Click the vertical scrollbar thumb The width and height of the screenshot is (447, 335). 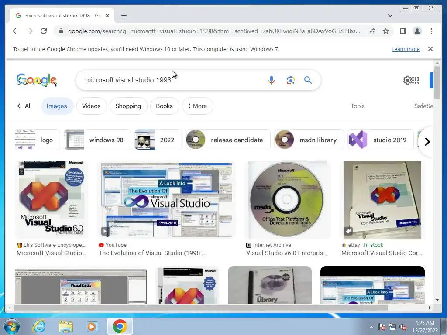pyautogui.click(x=437, y=82)
